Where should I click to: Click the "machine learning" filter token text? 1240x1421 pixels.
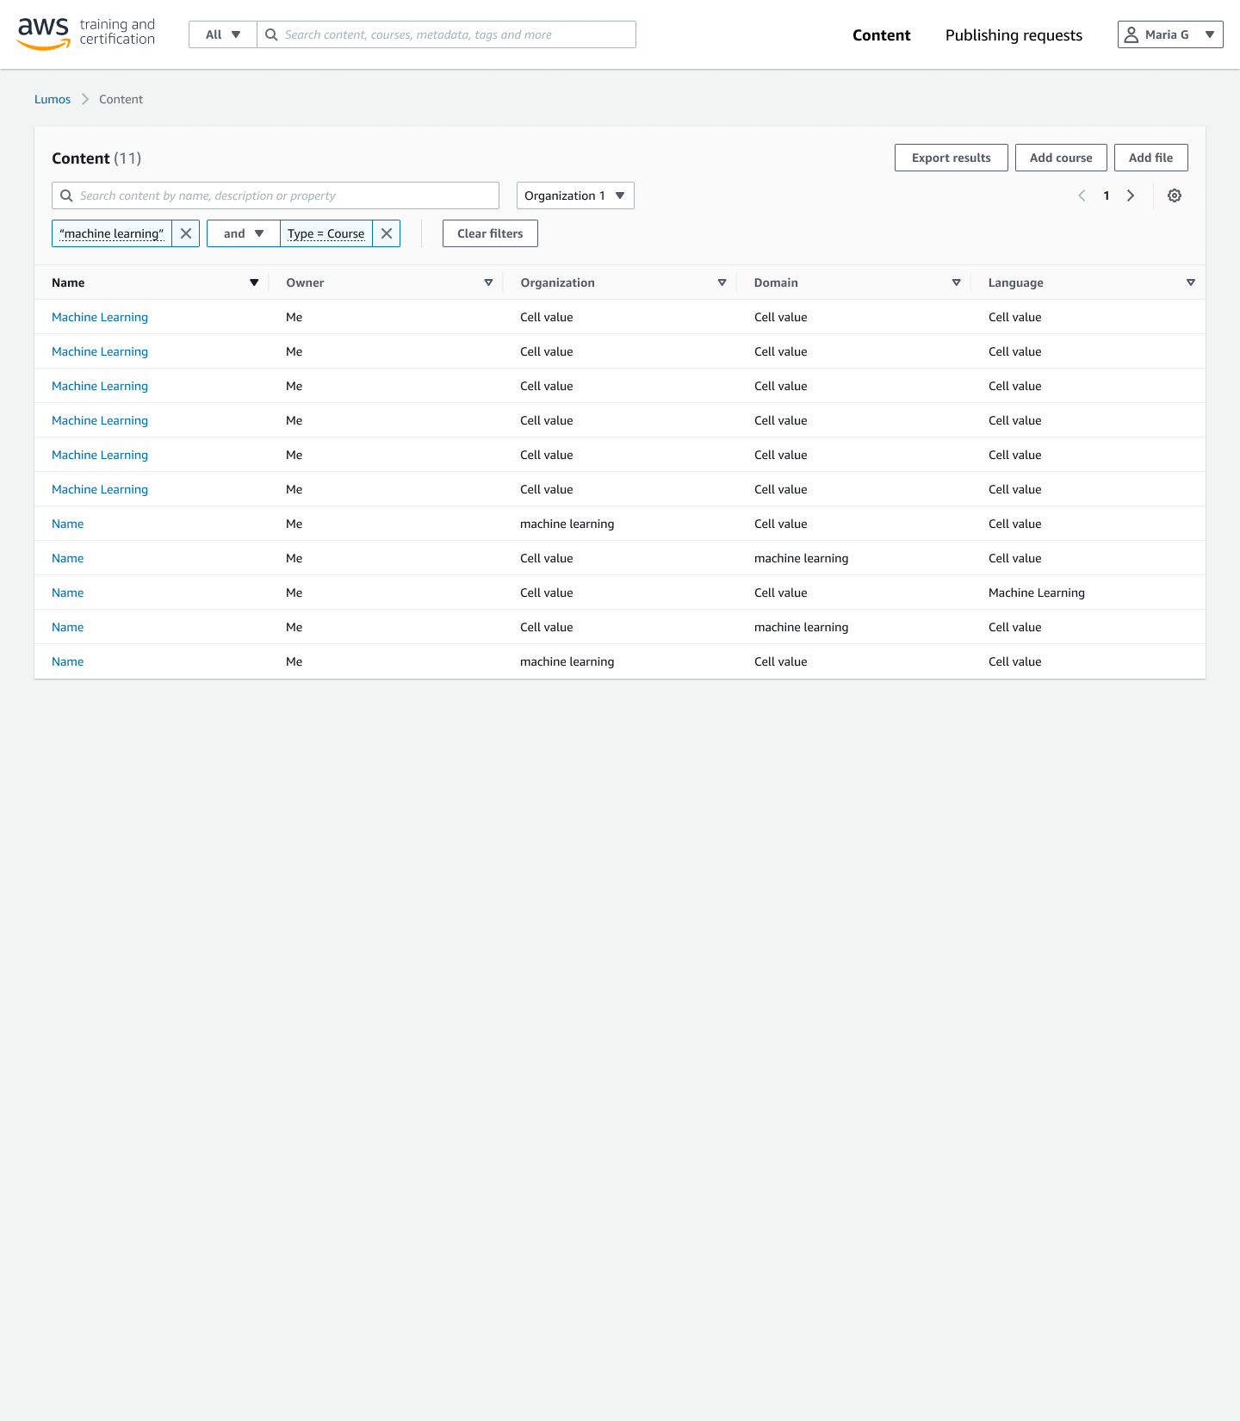pos(112,233)
